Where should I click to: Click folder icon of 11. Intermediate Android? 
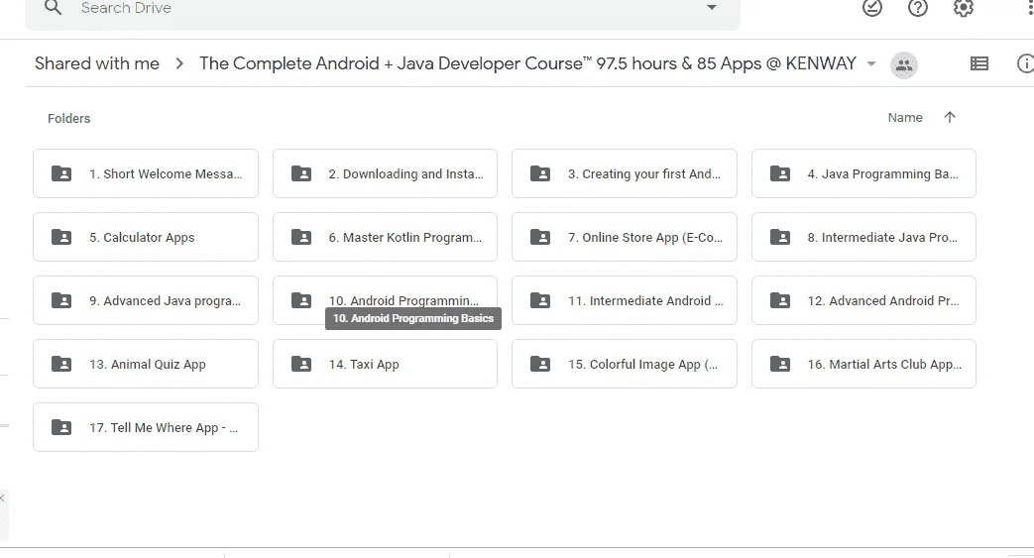540,300
